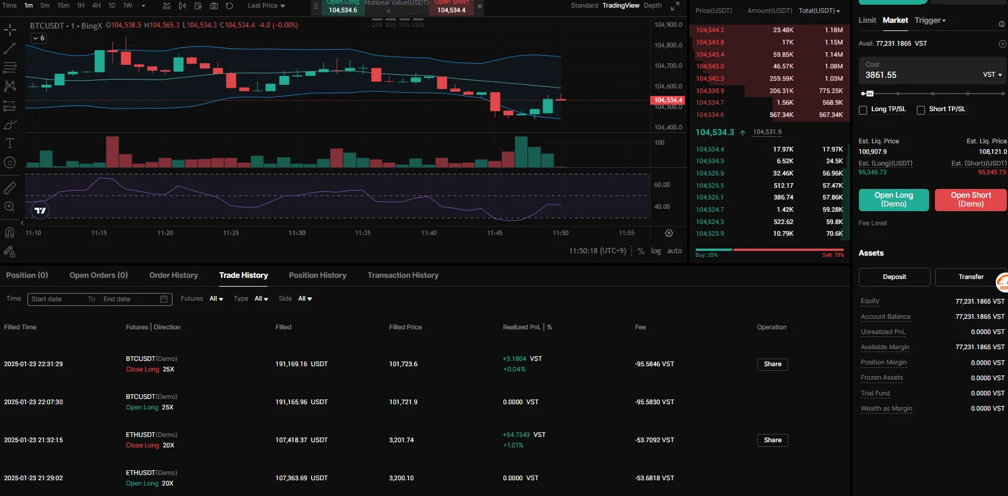This screenshot has width=1008, height=496.
Task: Open the chart indicators menu
Action: coord(167,6)
